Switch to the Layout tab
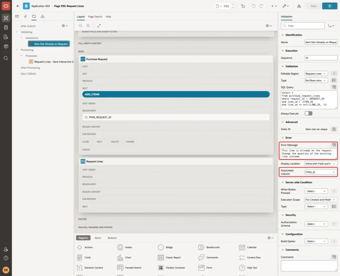Screen dimensions: 340x276 click(x=81, y=17)
